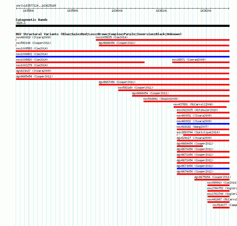Viewport: 237px width, 226px height.
Task: Click the dgv8669n54 (Cooper2011) label
Action: point(195,143)
